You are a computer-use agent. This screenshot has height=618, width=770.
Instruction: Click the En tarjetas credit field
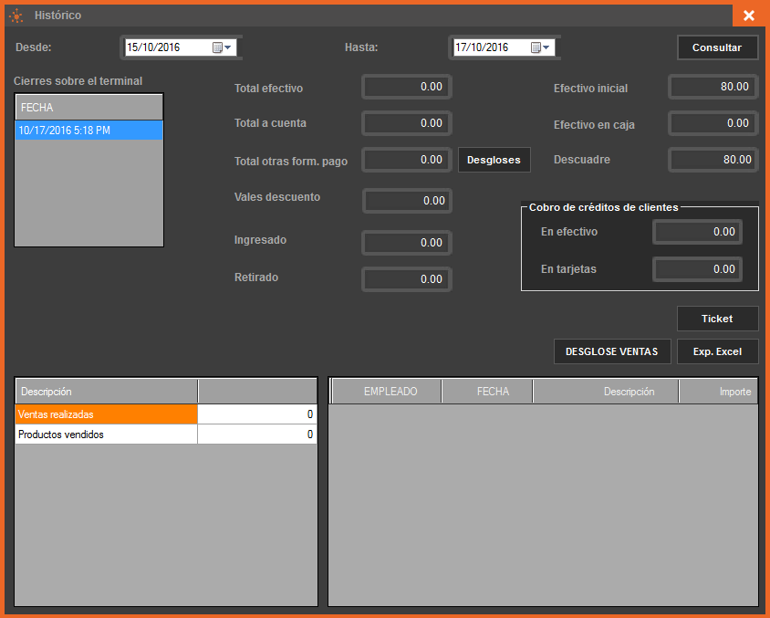click(697, 269)
